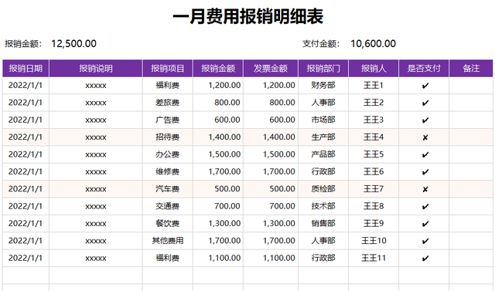Select the 报销人 column header
Viewport: 495px width, 291px height.
pos(374,69)
